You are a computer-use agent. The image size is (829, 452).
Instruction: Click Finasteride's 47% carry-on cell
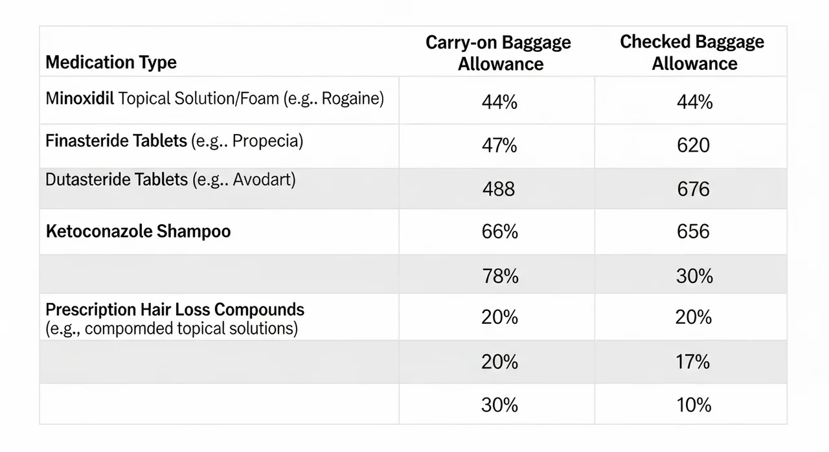[x=499, y=145]
